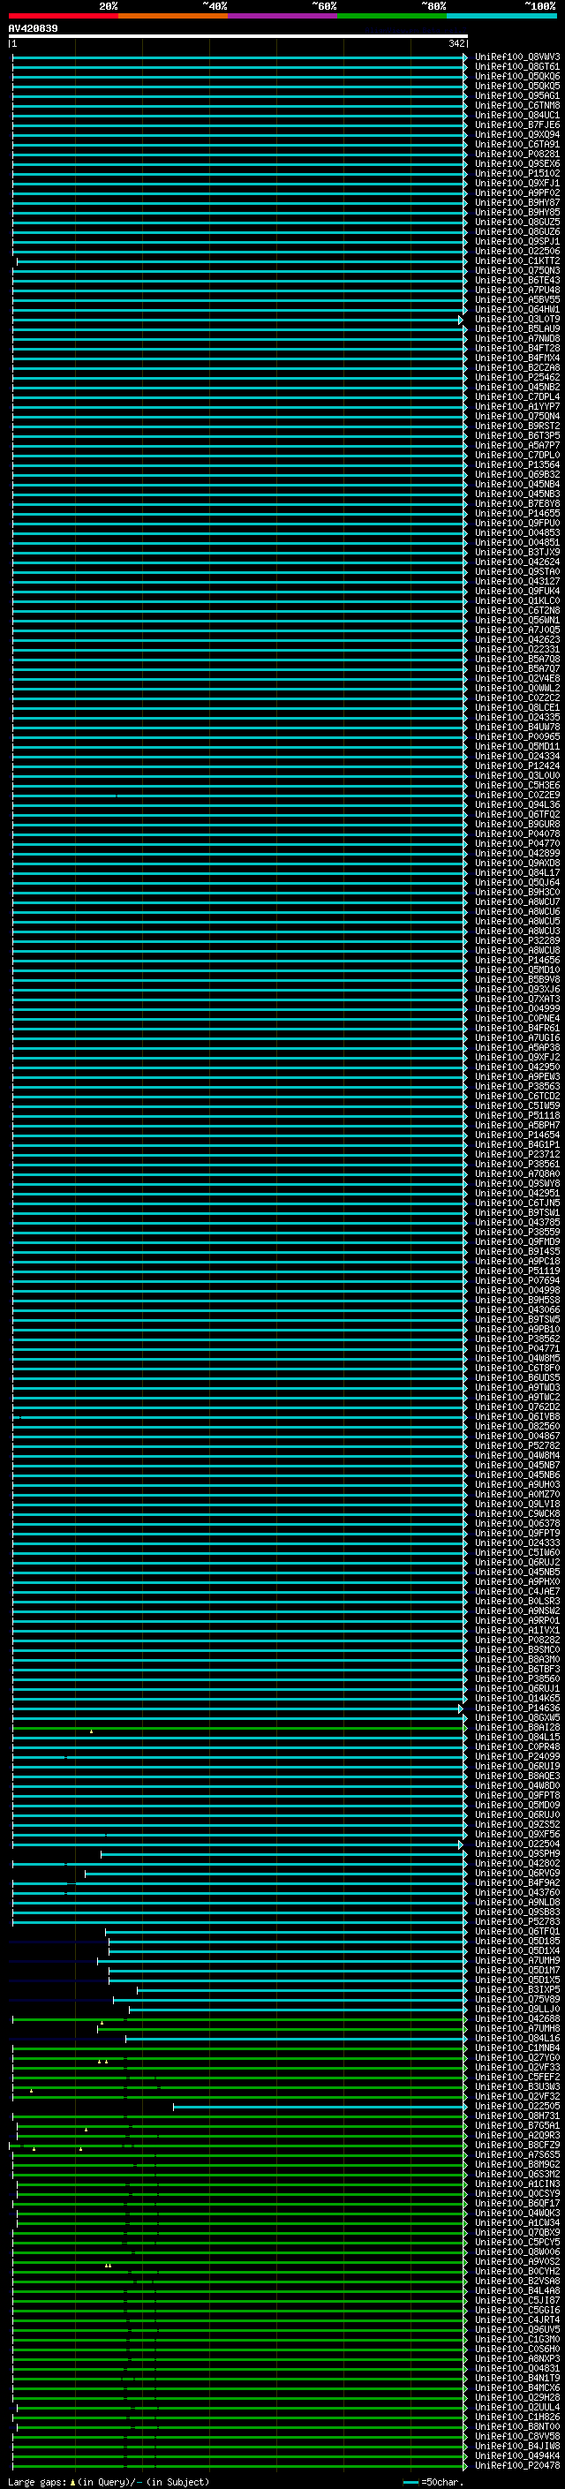Click hit UniRef100_P52783
This screenshot has height=2489, width=565.
516,1922
